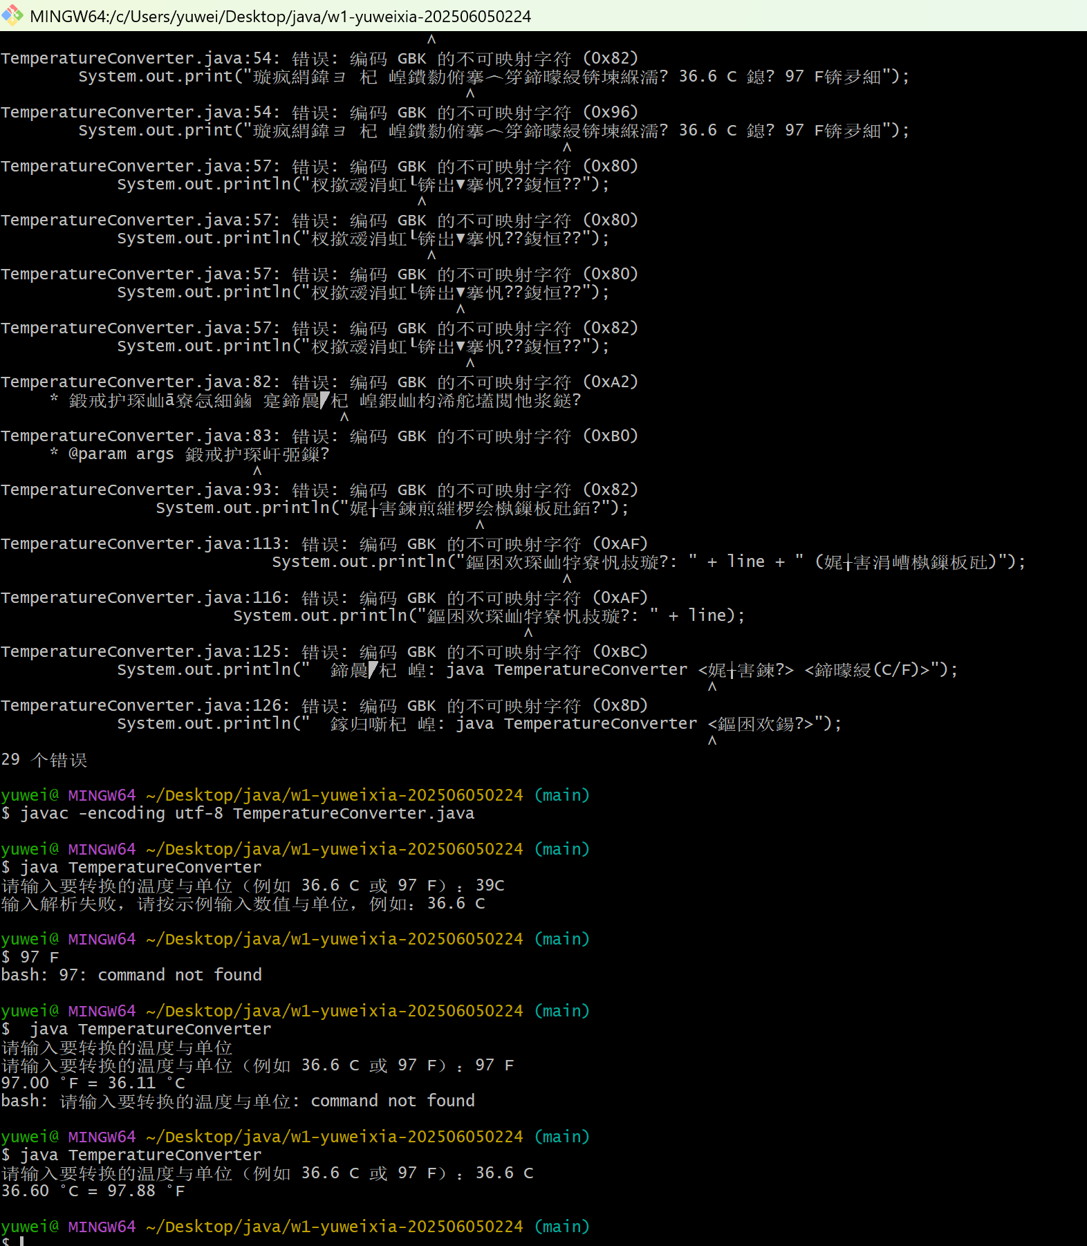Image resolution: width=1087 pixels, height=1246 pixels.
Task: Click the TemperatureConverter.java:125 error line
Action: tap(324, 651)
